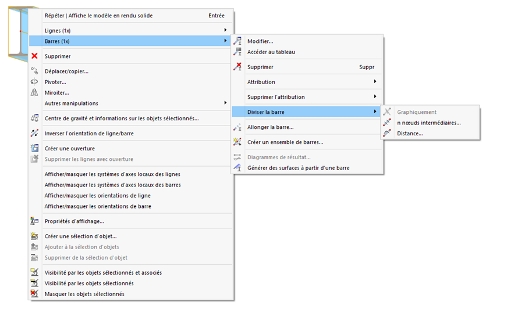This screenshot has width=525, height=309.
Task: Click the Propriétés d'affichage icon
Action: 34,221
